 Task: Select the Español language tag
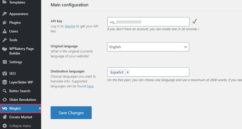pos(117,72)
